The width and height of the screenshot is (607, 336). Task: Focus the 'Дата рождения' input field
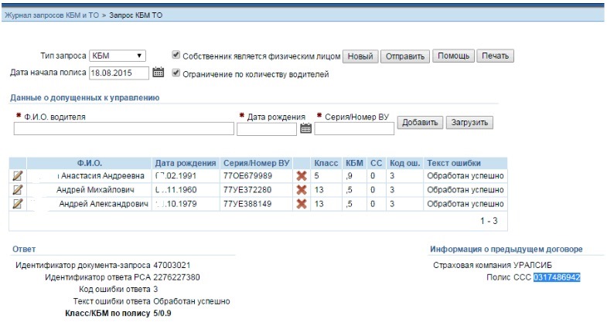coord(267,129)
